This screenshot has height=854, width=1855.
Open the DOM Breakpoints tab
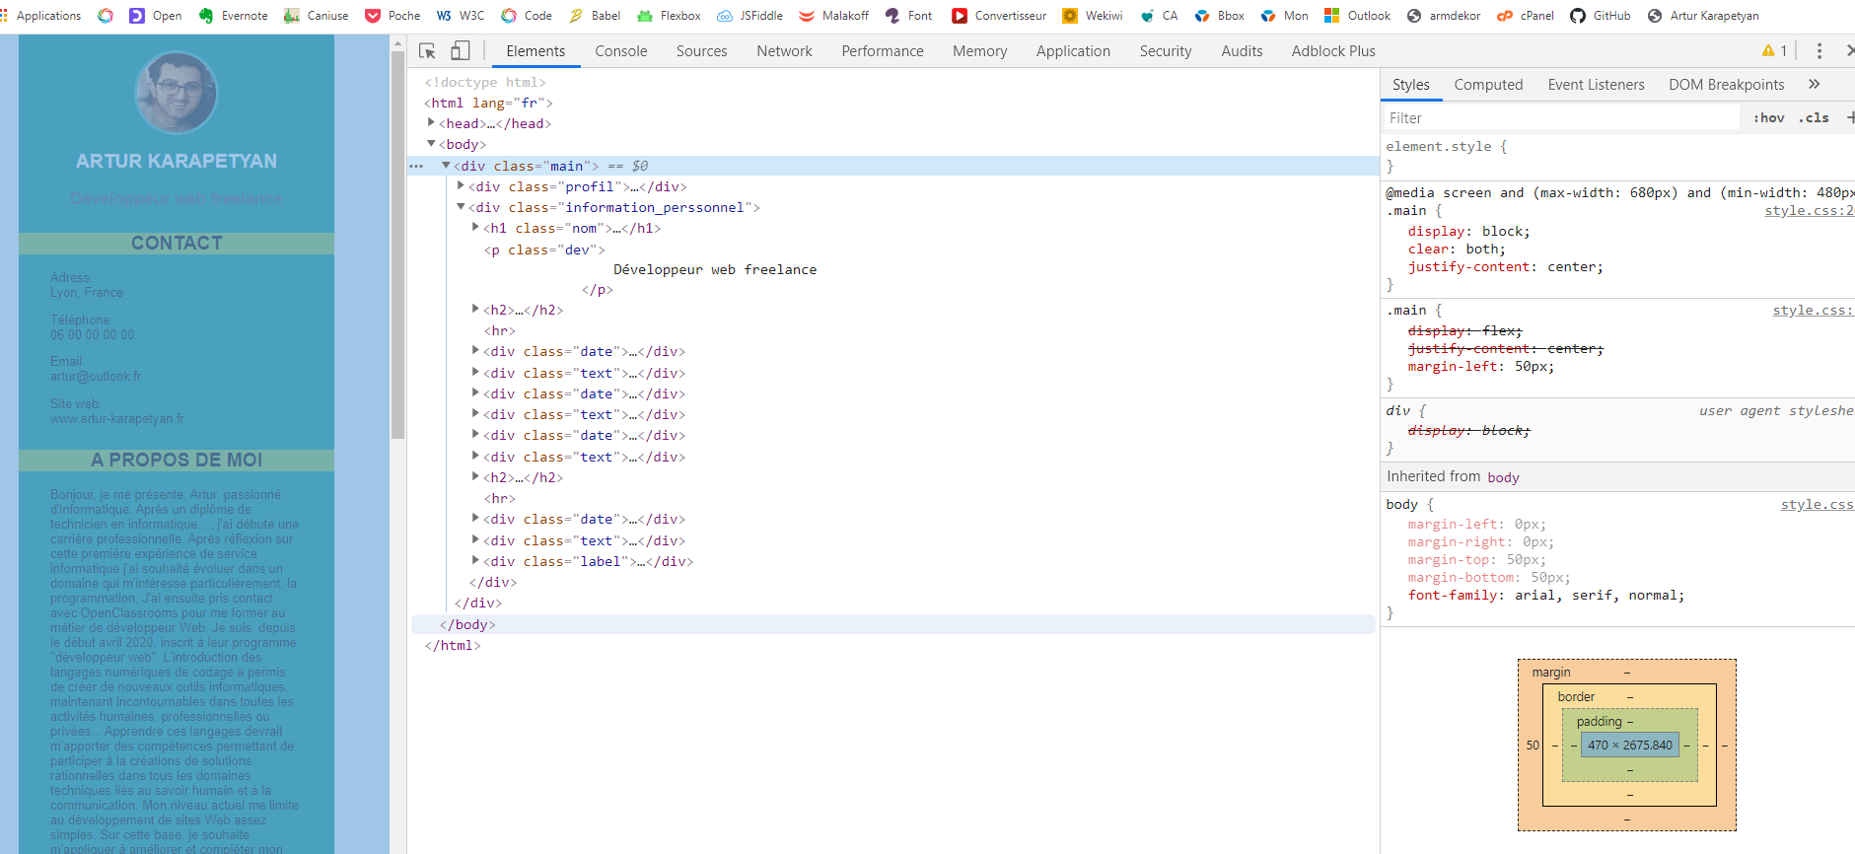(x=1726, y=85)
